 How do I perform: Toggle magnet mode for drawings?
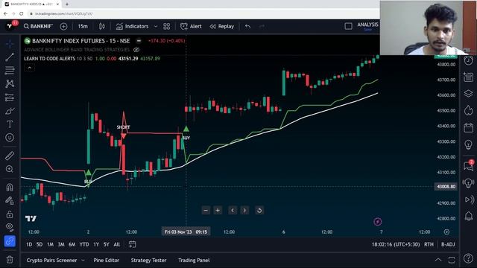click(x=10, y=187)
